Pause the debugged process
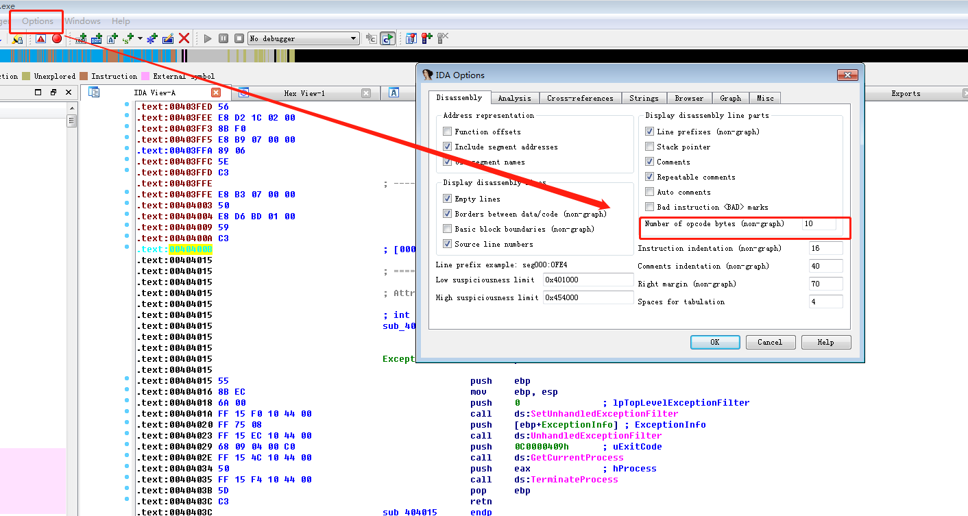This screenshot has width=968, height=516. click(223, 38)
